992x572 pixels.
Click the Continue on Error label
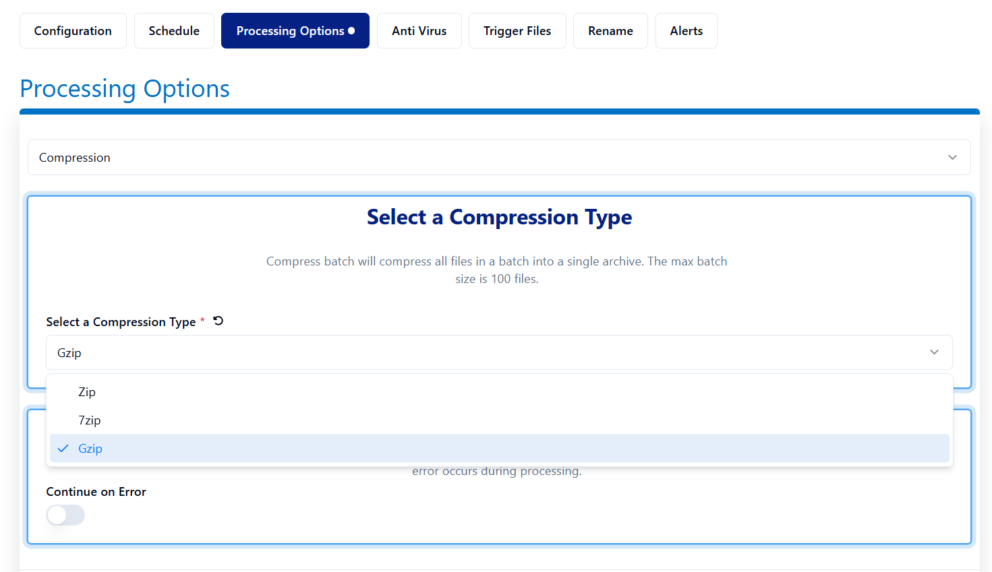click(x=96, y=492)
